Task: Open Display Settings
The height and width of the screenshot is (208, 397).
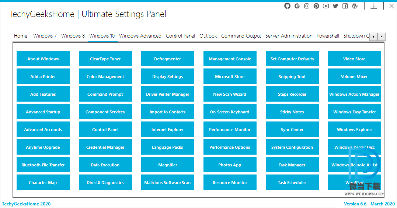Action: point(168,76)
